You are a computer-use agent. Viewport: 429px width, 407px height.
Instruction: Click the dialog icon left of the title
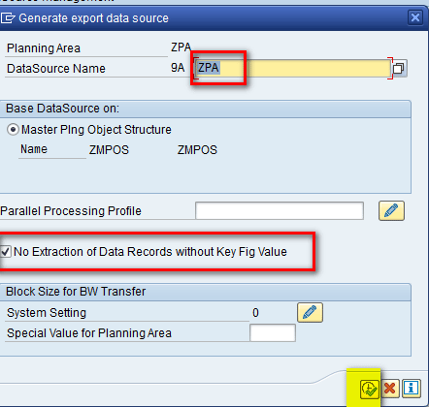pyautogui.click(x=7, y=18)
